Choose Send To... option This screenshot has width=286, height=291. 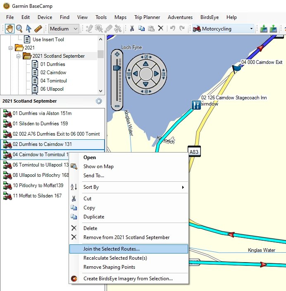[x=129, y=176]
